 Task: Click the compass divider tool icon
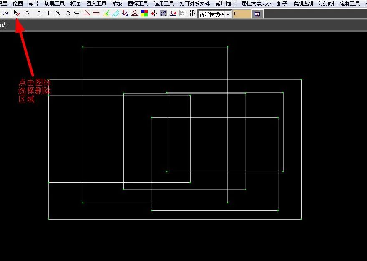pos(125,13)
